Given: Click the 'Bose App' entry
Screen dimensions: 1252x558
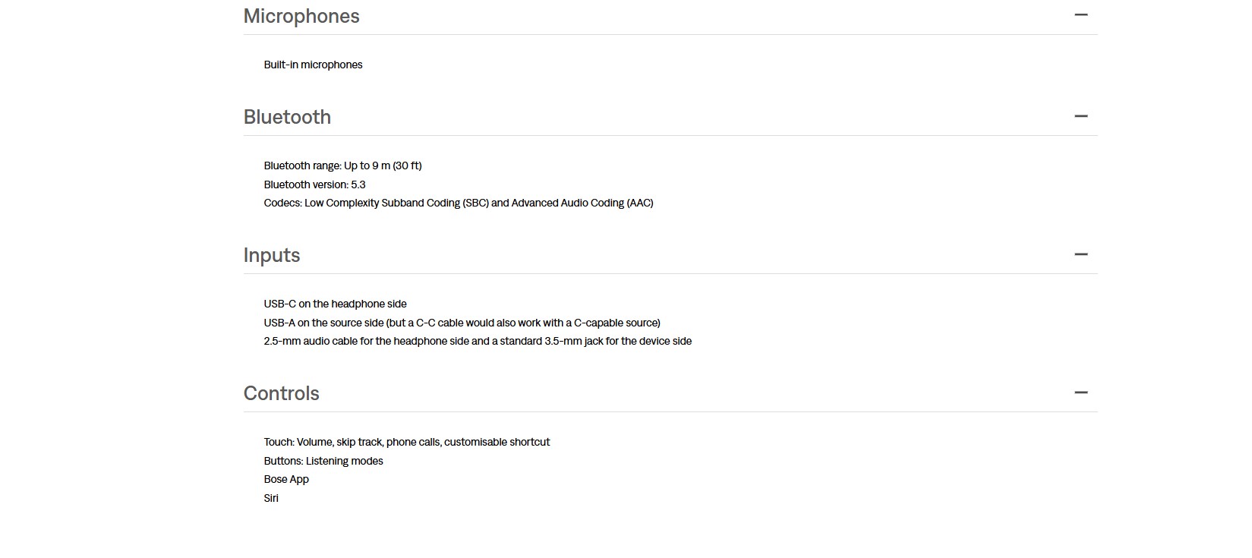Looking at the screenshot, I should (286, 479).
